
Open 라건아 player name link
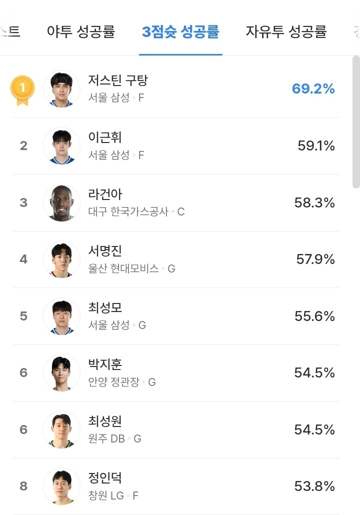(105, 194)
